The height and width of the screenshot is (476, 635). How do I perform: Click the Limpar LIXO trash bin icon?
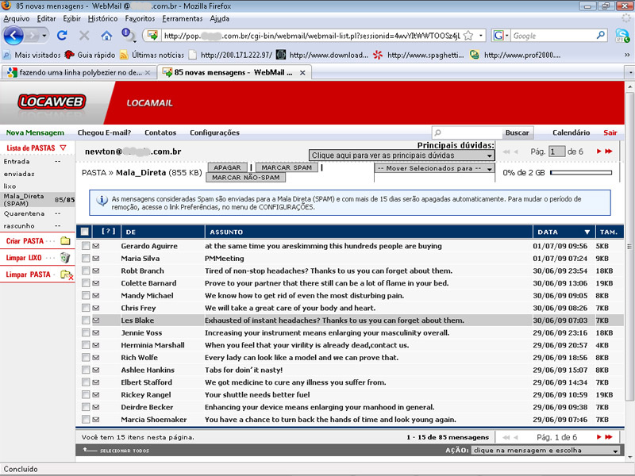click(x=65, y=258)
